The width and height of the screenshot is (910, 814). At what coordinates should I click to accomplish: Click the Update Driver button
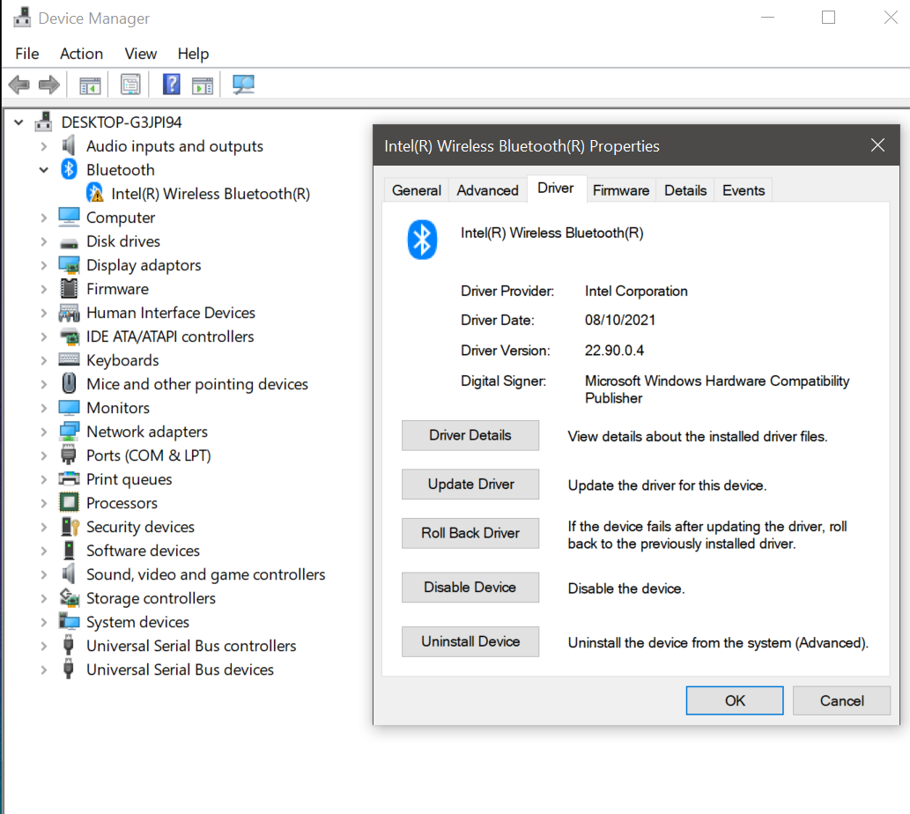coord(470,484)
